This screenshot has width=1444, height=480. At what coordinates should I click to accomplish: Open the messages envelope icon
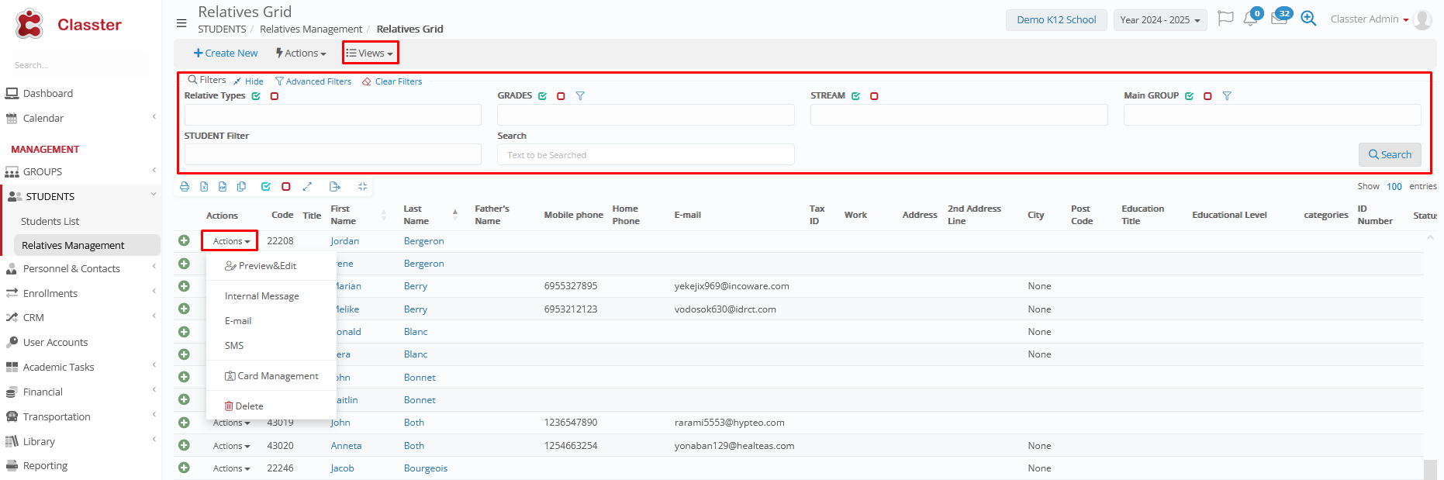click(x=1279, y=19)
